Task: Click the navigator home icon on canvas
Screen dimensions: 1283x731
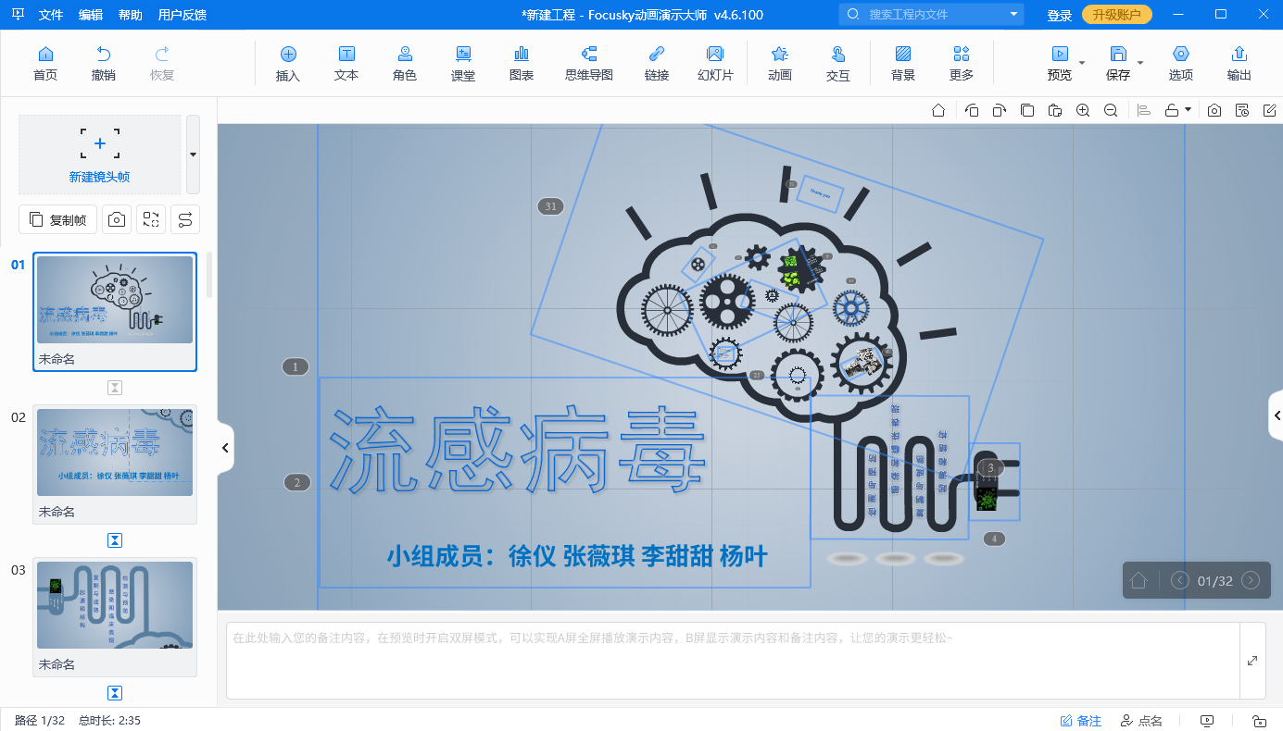Action: pos(1139,580)
